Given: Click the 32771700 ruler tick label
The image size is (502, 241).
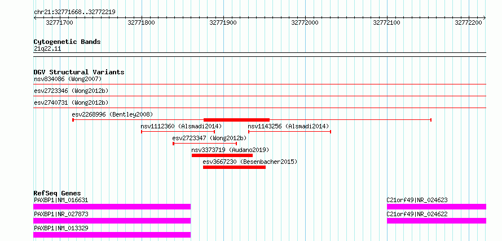Looking at the screenshot, I should point(60,23).
